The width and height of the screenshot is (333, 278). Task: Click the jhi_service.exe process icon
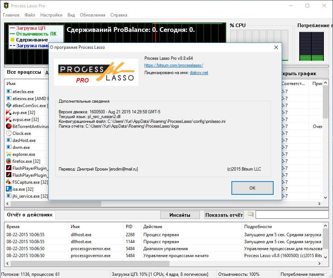point(8,196)
